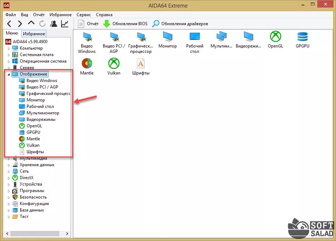The image size is (336, 241).
Task: Open the GPGPU icon in the right pane
Action: click(x=302, y=40)
